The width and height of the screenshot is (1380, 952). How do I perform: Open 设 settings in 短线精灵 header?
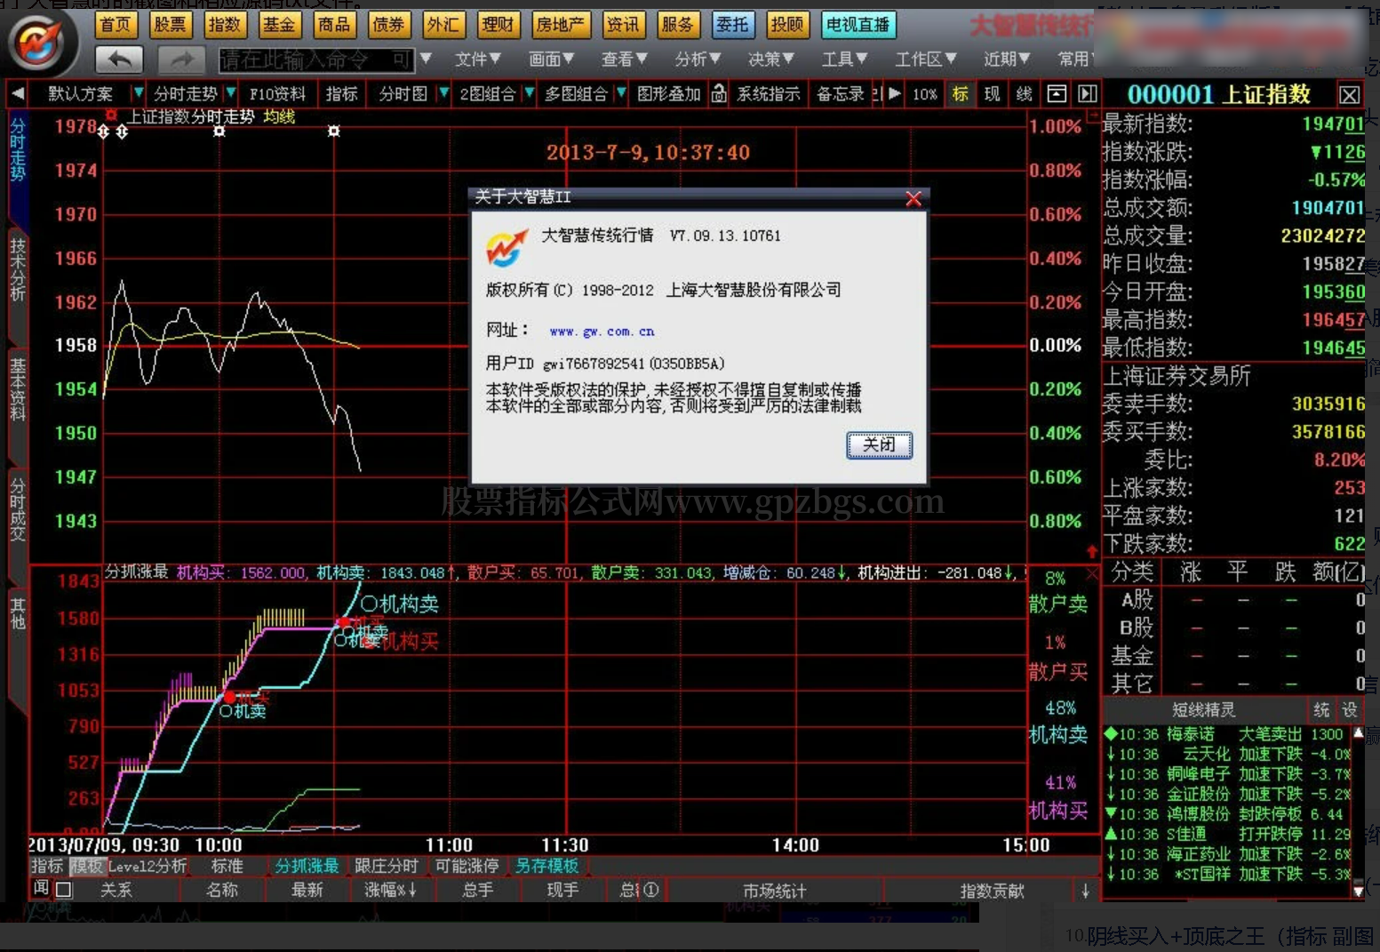pyautogui.click(x=1350, y=709)
